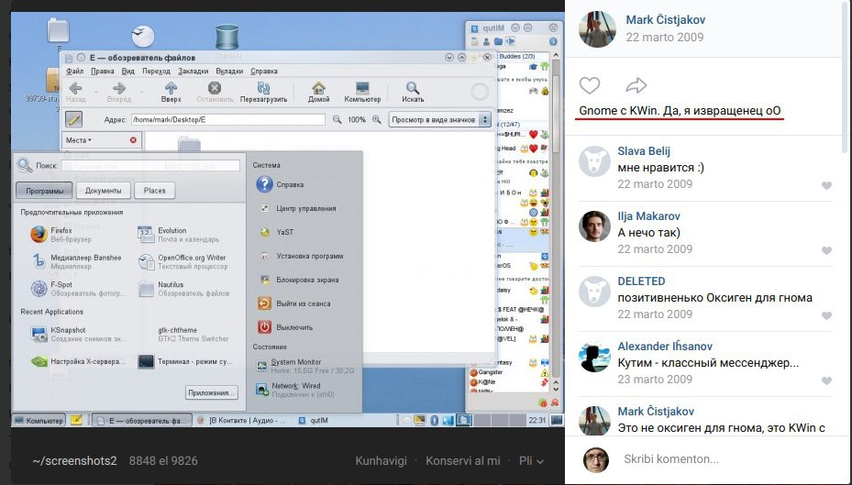Open System Monitor status entry

(x=304, y=366)
